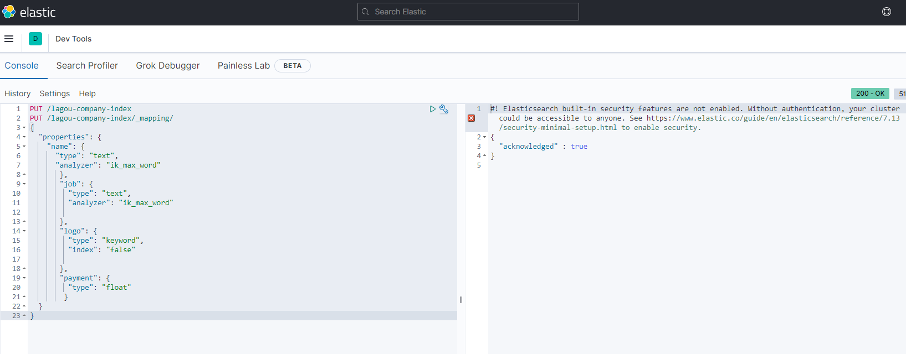Click the true value in the response
906x354 pixels.
pyautogui.click(x=579, y=147)
